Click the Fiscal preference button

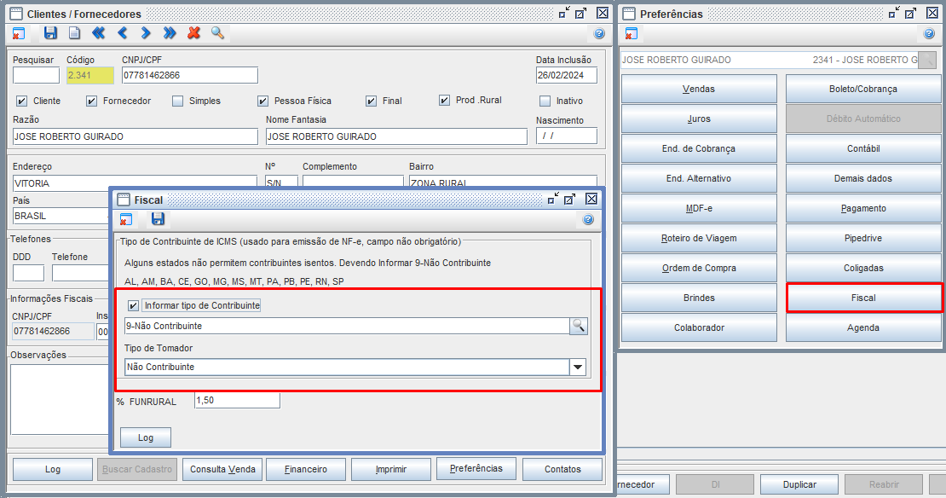coord(863,298)
